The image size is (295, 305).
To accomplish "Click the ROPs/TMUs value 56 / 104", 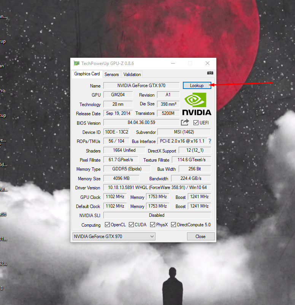I will (x=116, y=141).
